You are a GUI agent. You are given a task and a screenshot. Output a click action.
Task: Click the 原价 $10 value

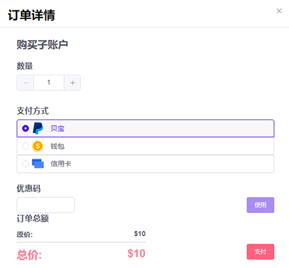pos(140,234)
